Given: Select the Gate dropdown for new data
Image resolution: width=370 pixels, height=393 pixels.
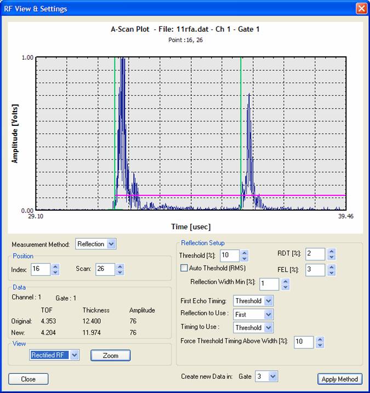Looking at the screenshot, I should pos(273,377).
